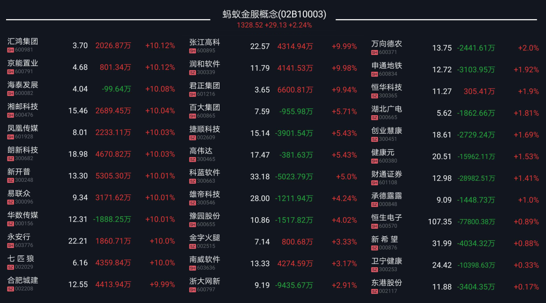Select stock code 600380 under 健康元
The height and width of the screenshot is (303, 546).
coord(388,161)
